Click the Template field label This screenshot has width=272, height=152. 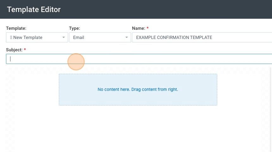click(16, 28)
